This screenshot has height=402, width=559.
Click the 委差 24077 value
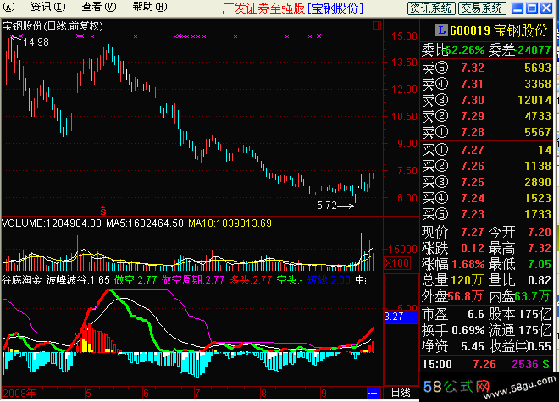(534, 50)
